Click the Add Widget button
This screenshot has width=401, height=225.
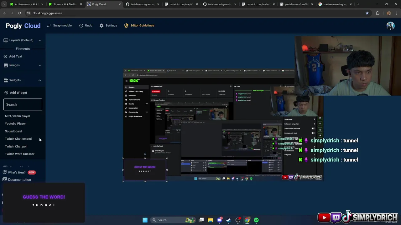point(16,93)
